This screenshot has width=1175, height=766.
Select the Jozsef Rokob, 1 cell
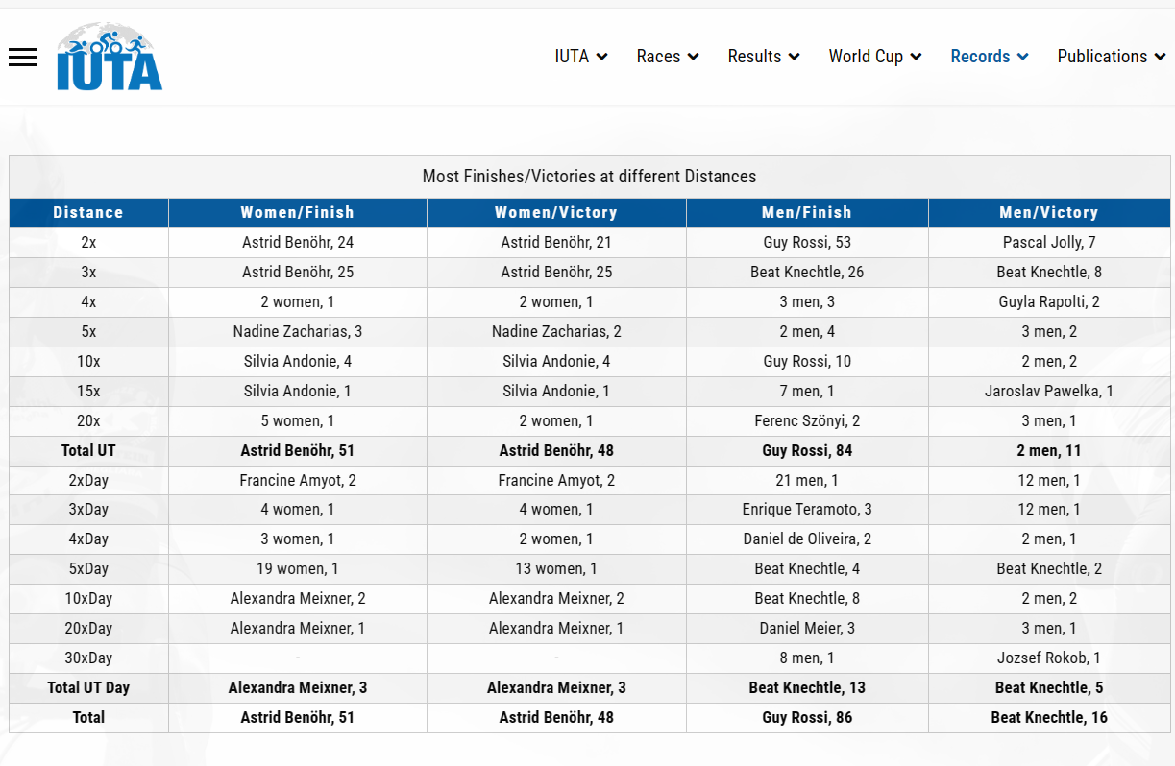coord(1049,658)
